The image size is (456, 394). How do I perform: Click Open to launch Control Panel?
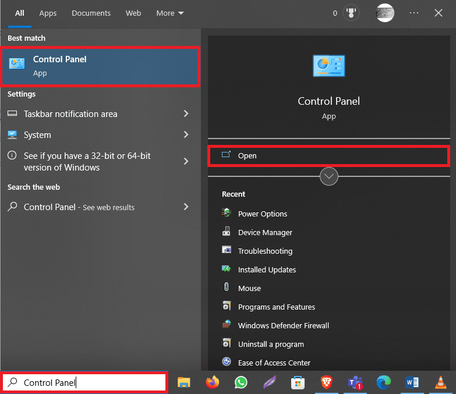[x=328, y=156]
